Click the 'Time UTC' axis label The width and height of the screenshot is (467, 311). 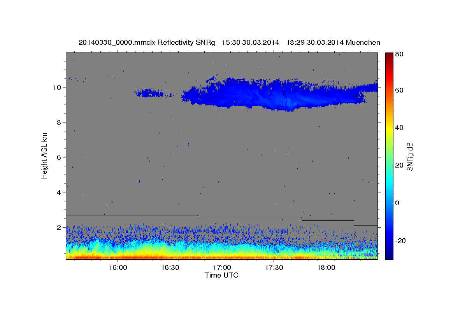click(x=222, y=275)
